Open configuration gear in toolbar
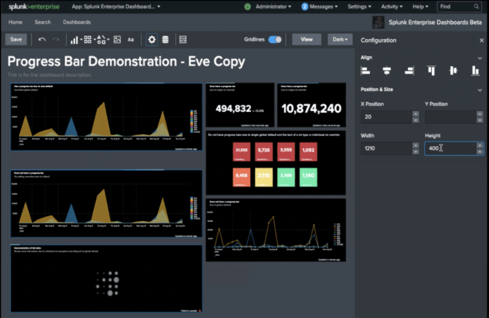The width and height of the screenshot is (489, 318). (x=151, y=39)
